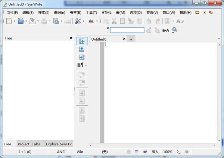The width and height of the screenshot is (224, 158).
Task: Open the HTML menu
Action: [106, 13]
